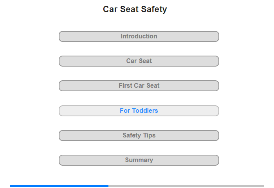Select the blue For Toddlers label text

point(139,110)
